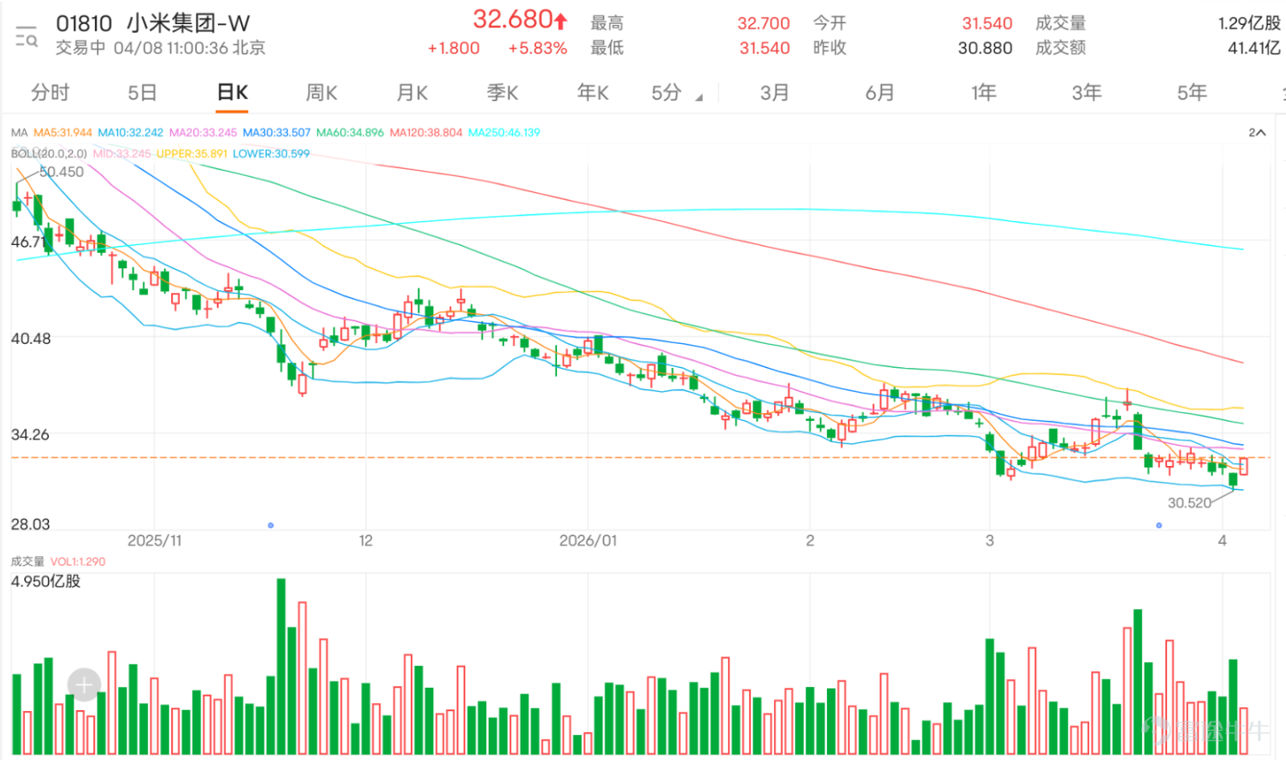This screenshot has height=760, width=1286.
Task: Set range to 6月
Action: click(x=880, y=92)
